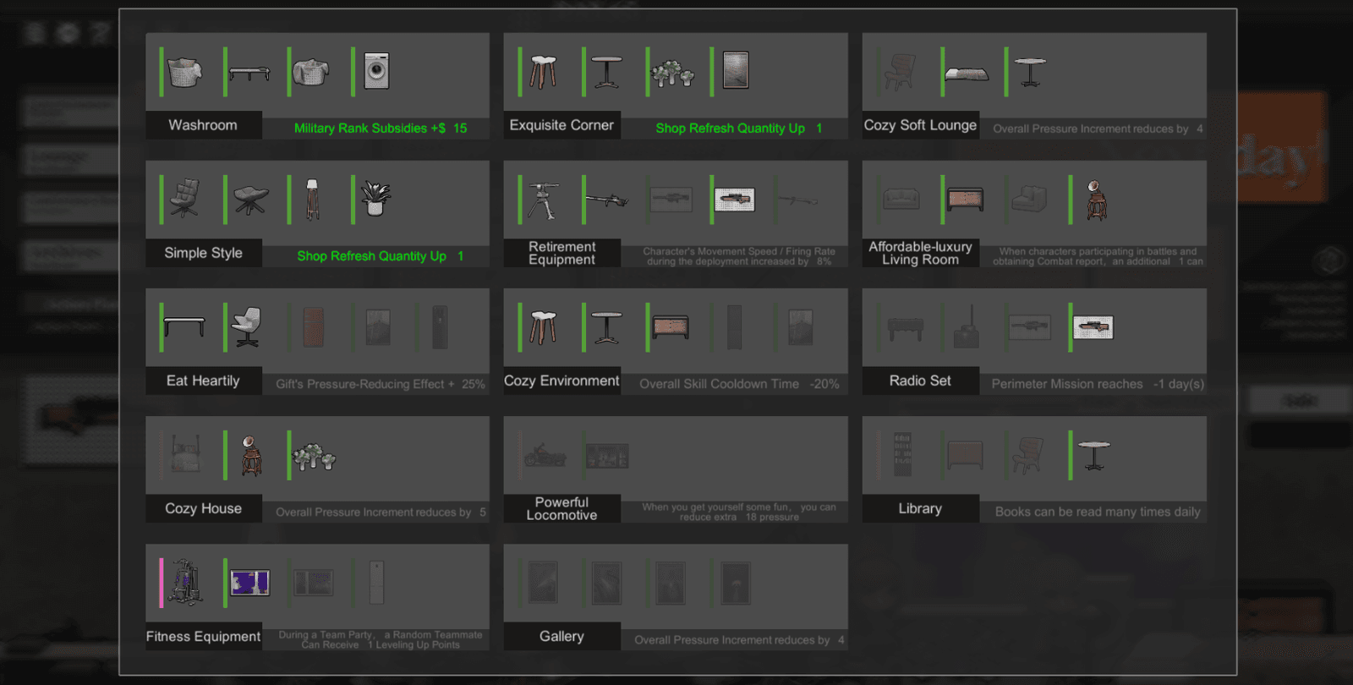
Task: Select the highlighted rifle case in Radio Set
Action: [1093, 327]
